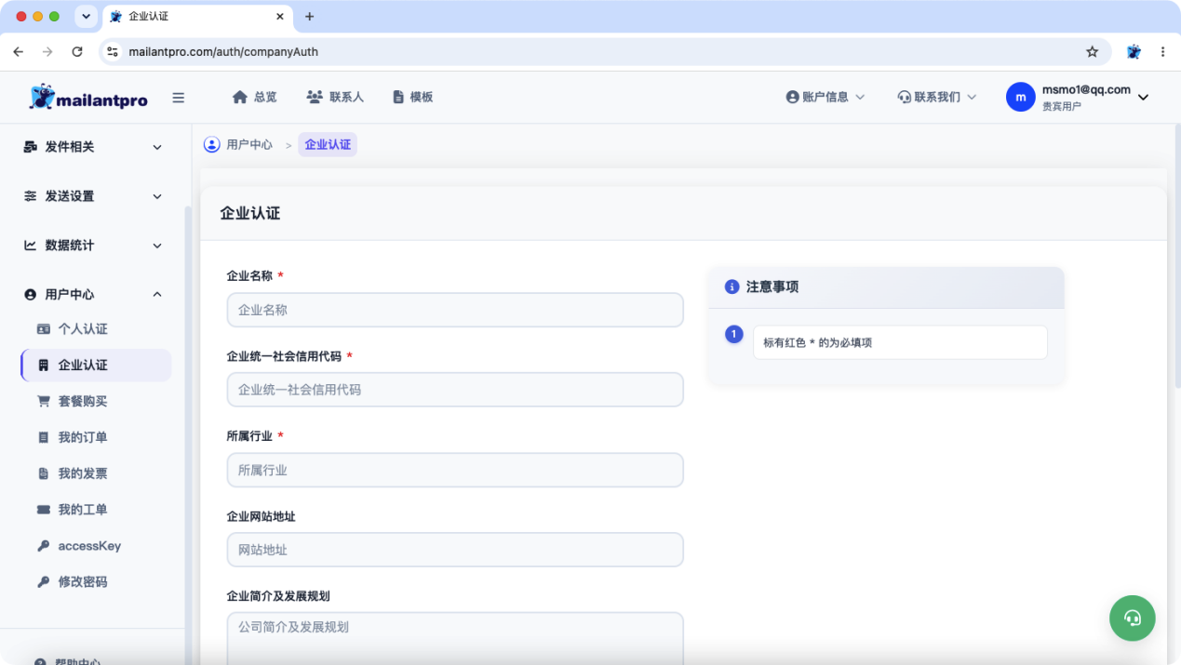The image size is (1181, 665).
Task: Click the 套餐购买 cart icon
Action: tap(43, 401)
